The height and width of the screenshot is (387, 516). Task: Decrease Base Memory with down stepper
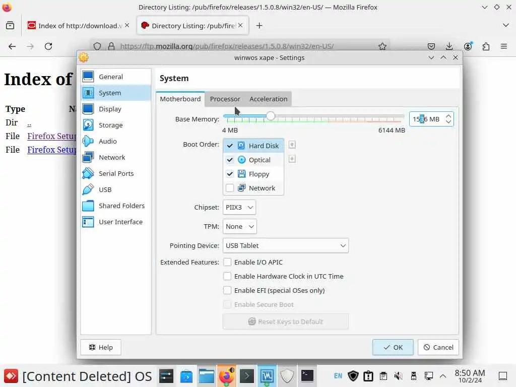pos(448,122)
